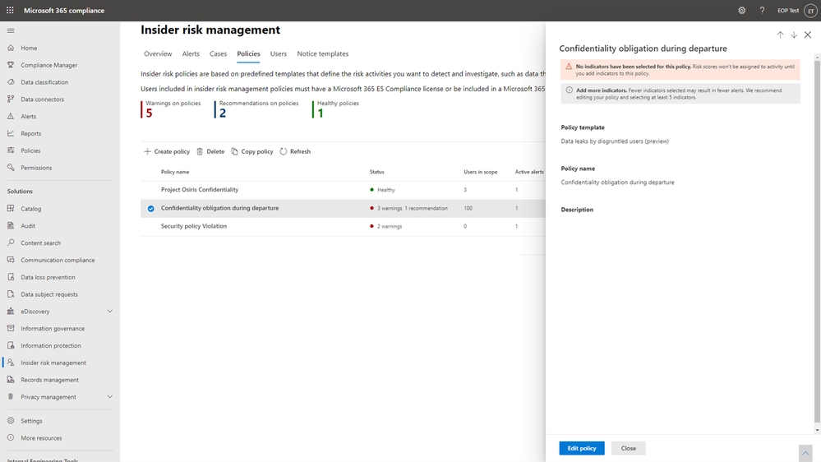This screenshot has height=462, width=821.
Task: Select the Security policy Violation row
Action: 343,226
